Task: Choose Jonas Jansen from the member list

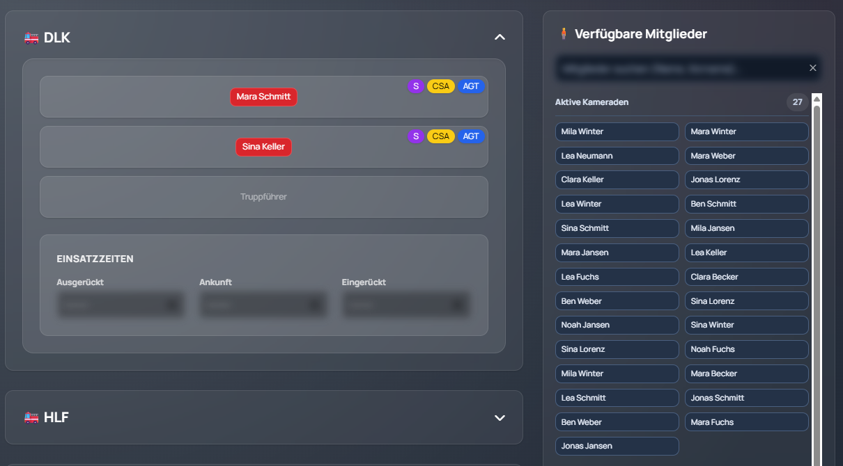Action: point(617,446)
